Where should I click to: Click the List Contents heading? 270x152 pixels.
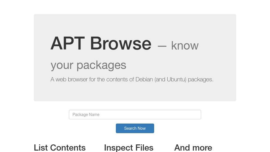pyautogui.click(x=60, y=148)
